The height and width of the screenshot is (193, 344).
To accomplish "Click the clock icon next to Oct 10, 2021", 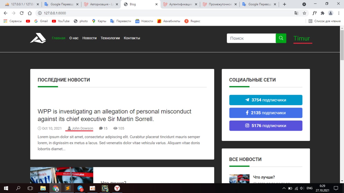I will [40, 128].
